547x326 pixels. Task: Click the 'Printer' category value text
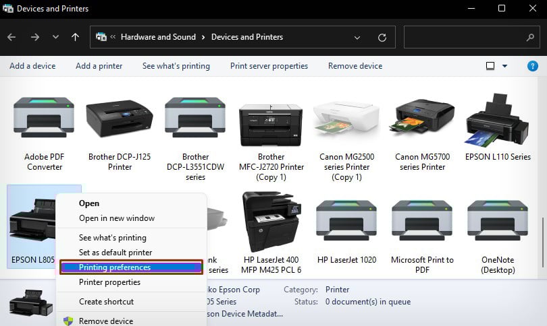tap(338, 290)
